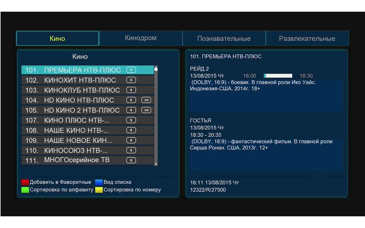Click the paid $ icon on channel 101
Viewport: 365px width, 228px height.
tap(131, 70)
